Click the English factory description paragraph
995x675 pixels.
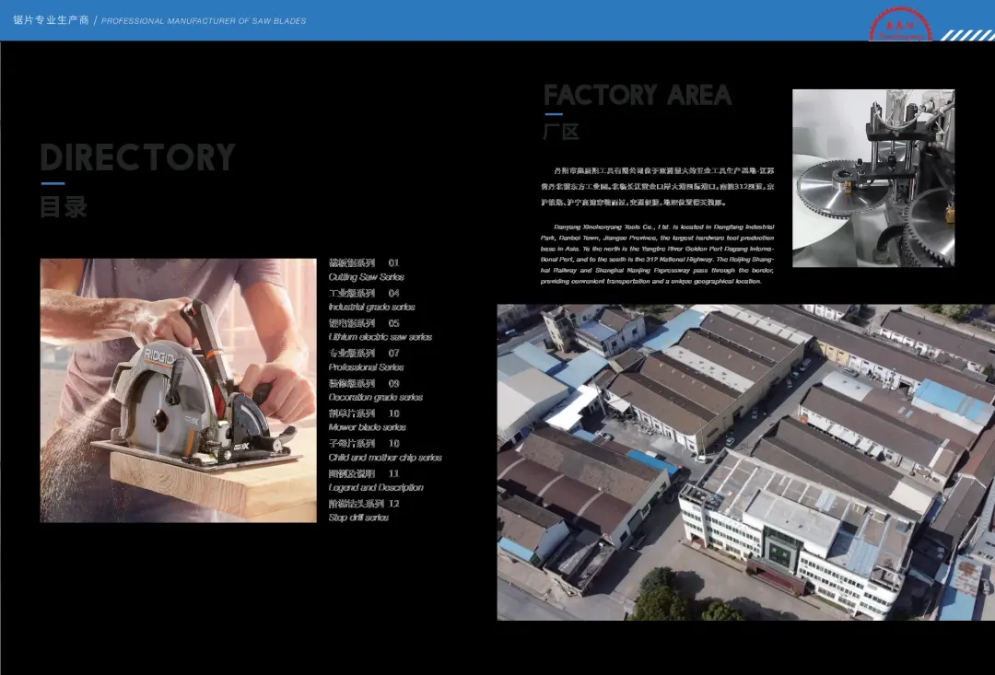(657, 253)
